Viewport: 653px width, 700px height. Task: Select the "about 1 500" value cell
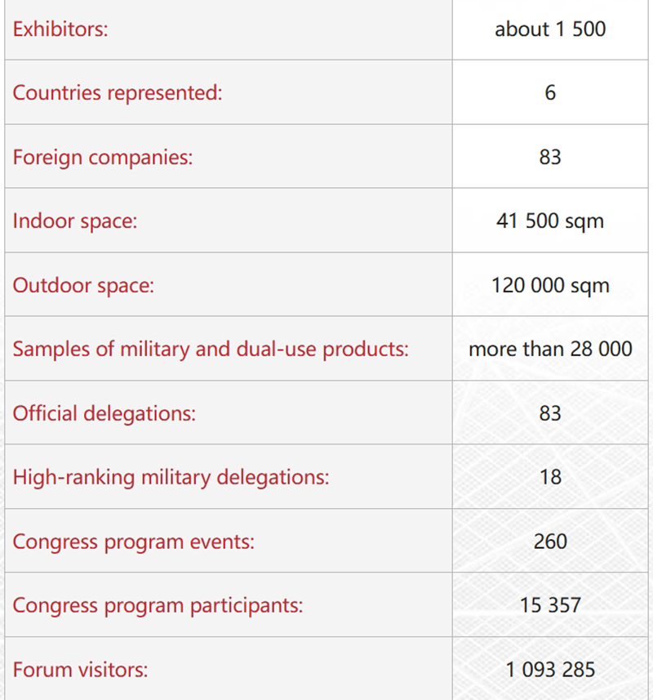550,29
